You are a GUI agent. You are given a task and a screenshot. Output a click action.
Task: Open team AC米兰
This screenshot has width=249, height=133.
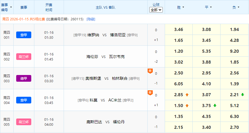(115, 100)
